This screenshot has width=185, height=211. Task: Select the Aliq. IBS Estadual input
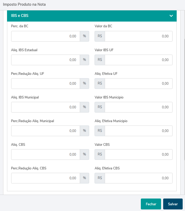(46, 60)
